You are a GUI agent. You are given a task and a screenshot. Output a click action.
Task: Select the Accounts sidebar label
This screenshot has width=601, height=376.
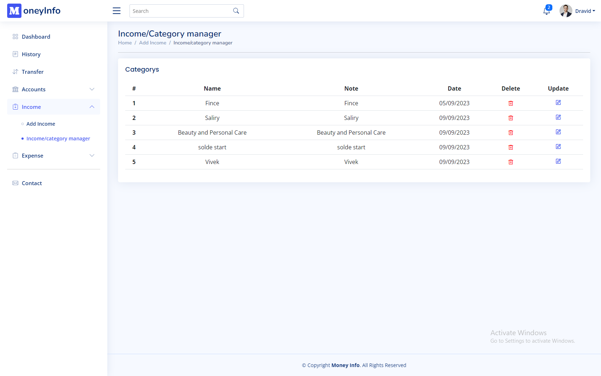click(x=34, y=90)
